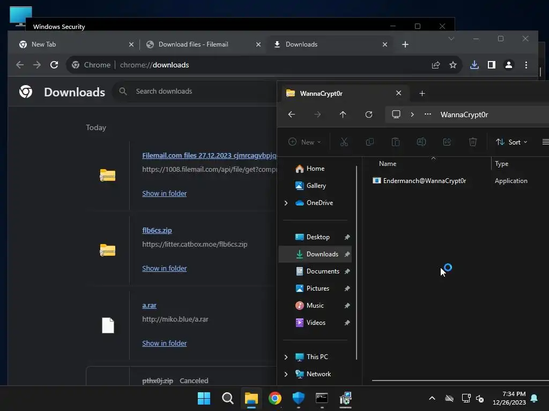Click the breadcrumb chevron in Explorer address bar
Image resolution: width=549 pixels, height=411 pixels.
(x=412, y=115)
